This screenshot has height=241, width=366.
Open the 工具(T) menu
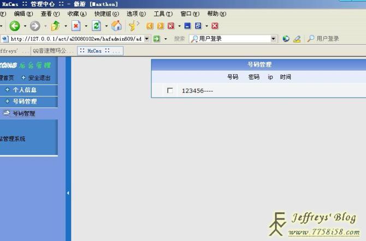pos(163,14)
